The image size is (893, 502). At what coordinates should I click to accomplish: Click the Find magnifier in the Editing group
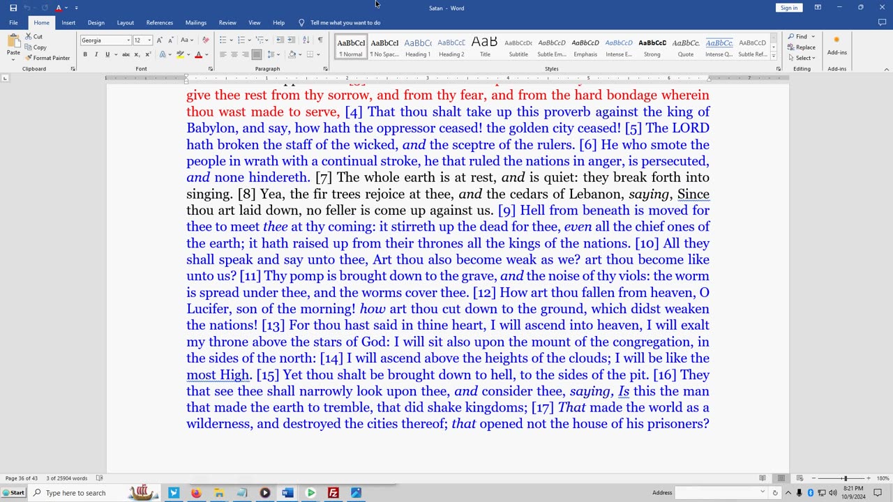click(x=791, y=36)
